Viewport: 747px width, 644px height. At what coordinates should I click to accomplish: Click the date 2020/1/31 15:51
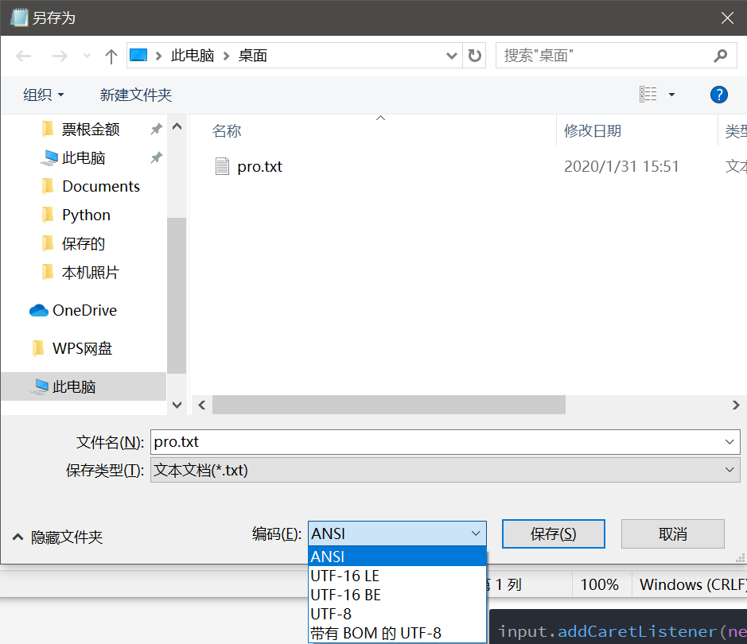[621, 167]
